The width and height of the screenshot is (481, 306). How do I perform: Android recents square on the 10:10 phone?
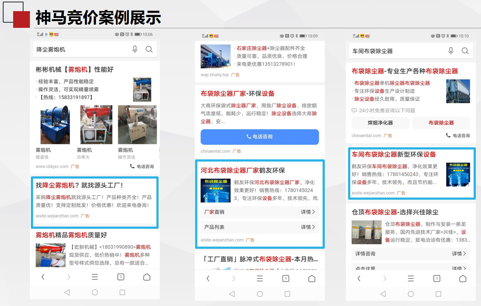tap(438, 294)
